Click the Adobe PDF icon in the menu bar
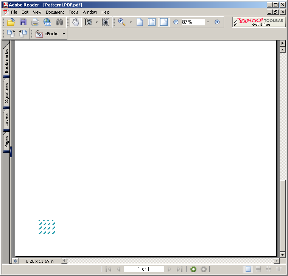This screenshot has width=288, height=276. [x=6, y=12]
